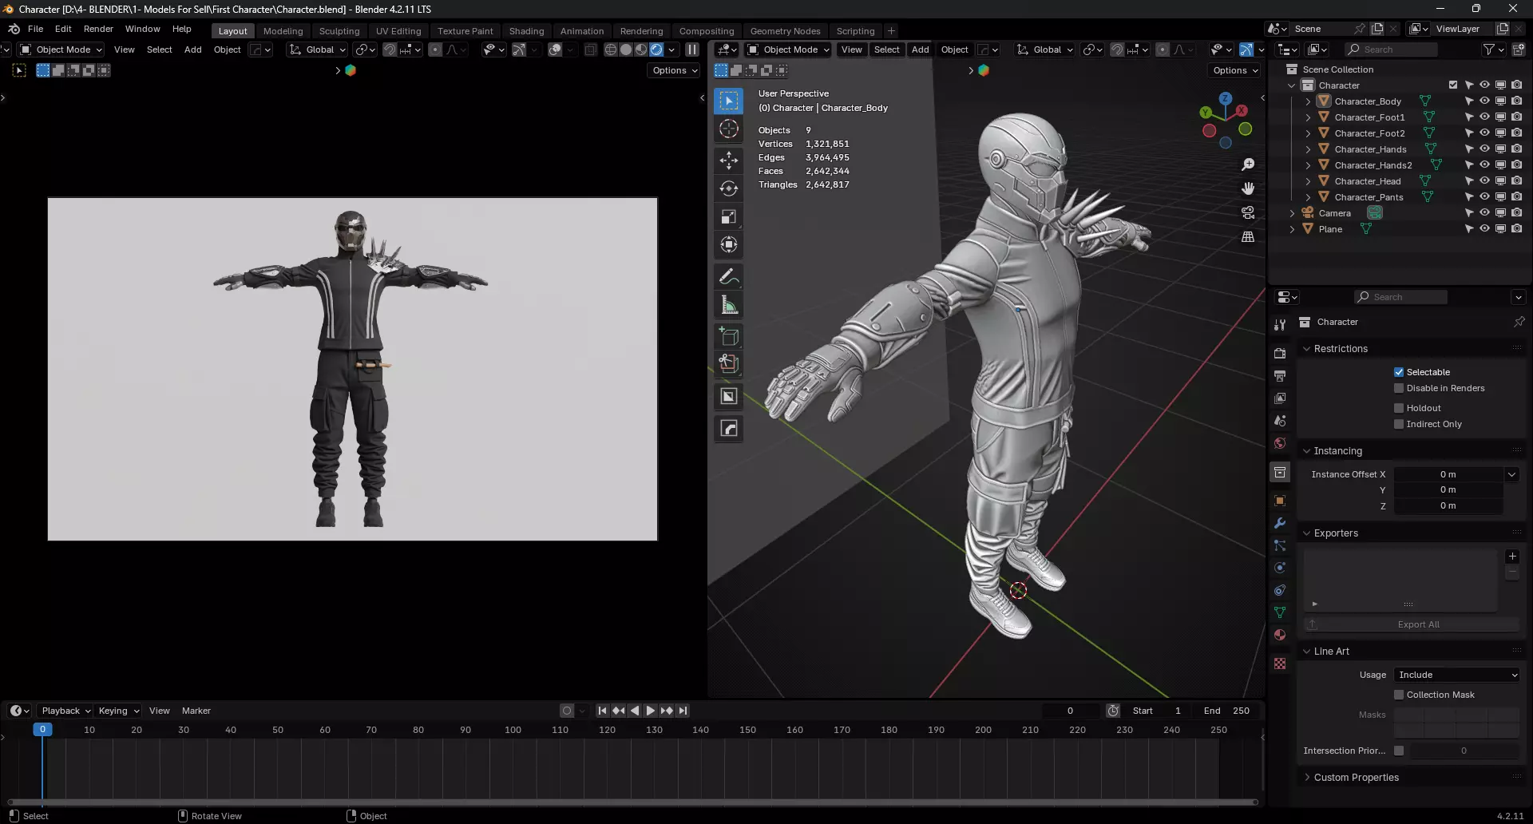Choose the Select Box tool
Viewport: 1533px width, 824px height.
[728, 101]
